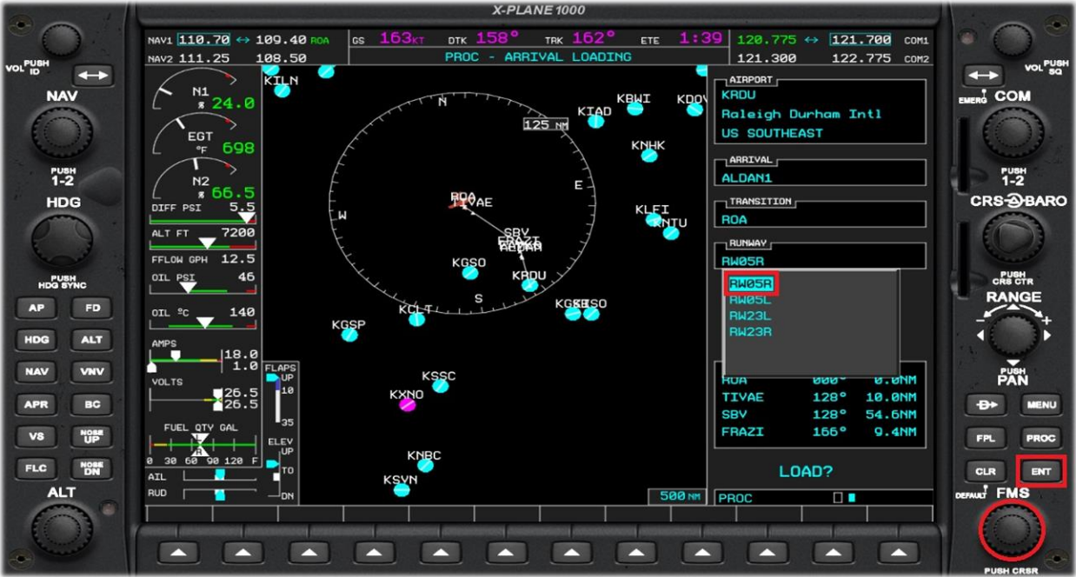Click the KSSC airport symbol on map
The image size is (1076, 577).
pyautogui.click(x=441, y=386)
